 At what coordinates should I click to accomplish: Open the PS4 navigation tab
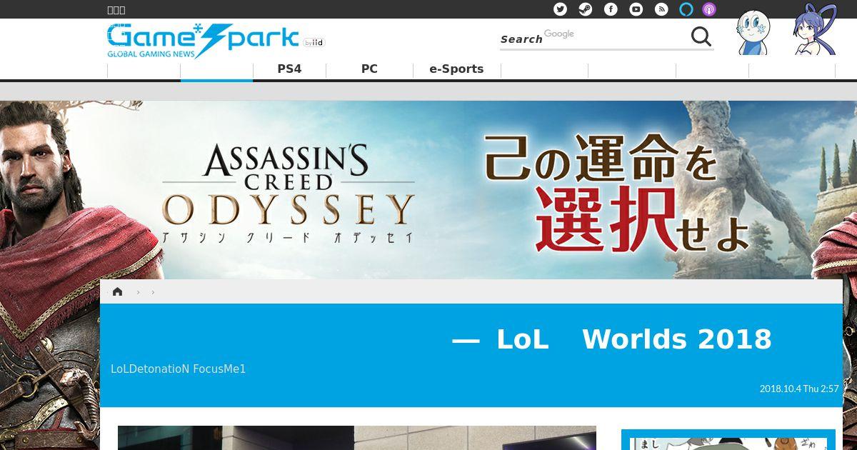point(289,69)
